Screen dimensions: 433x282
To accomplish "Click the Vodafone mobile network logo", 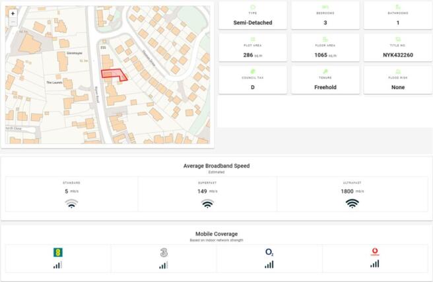I will (x=375, y=252).
